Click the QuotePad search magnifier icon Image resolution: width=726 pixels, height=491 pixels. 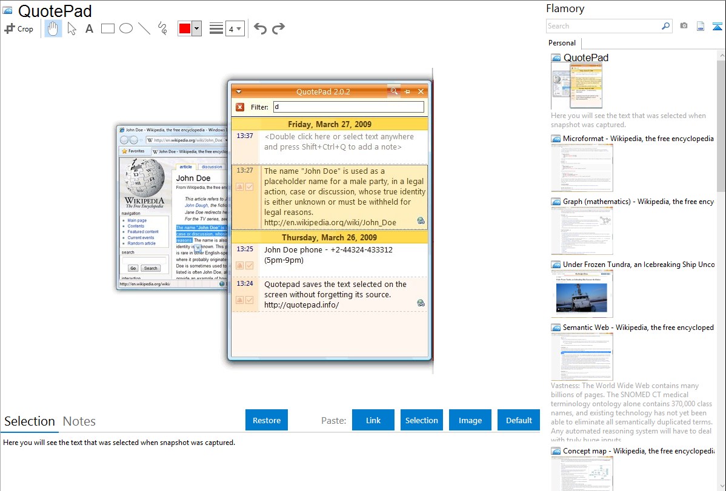(x=393, y=91)
